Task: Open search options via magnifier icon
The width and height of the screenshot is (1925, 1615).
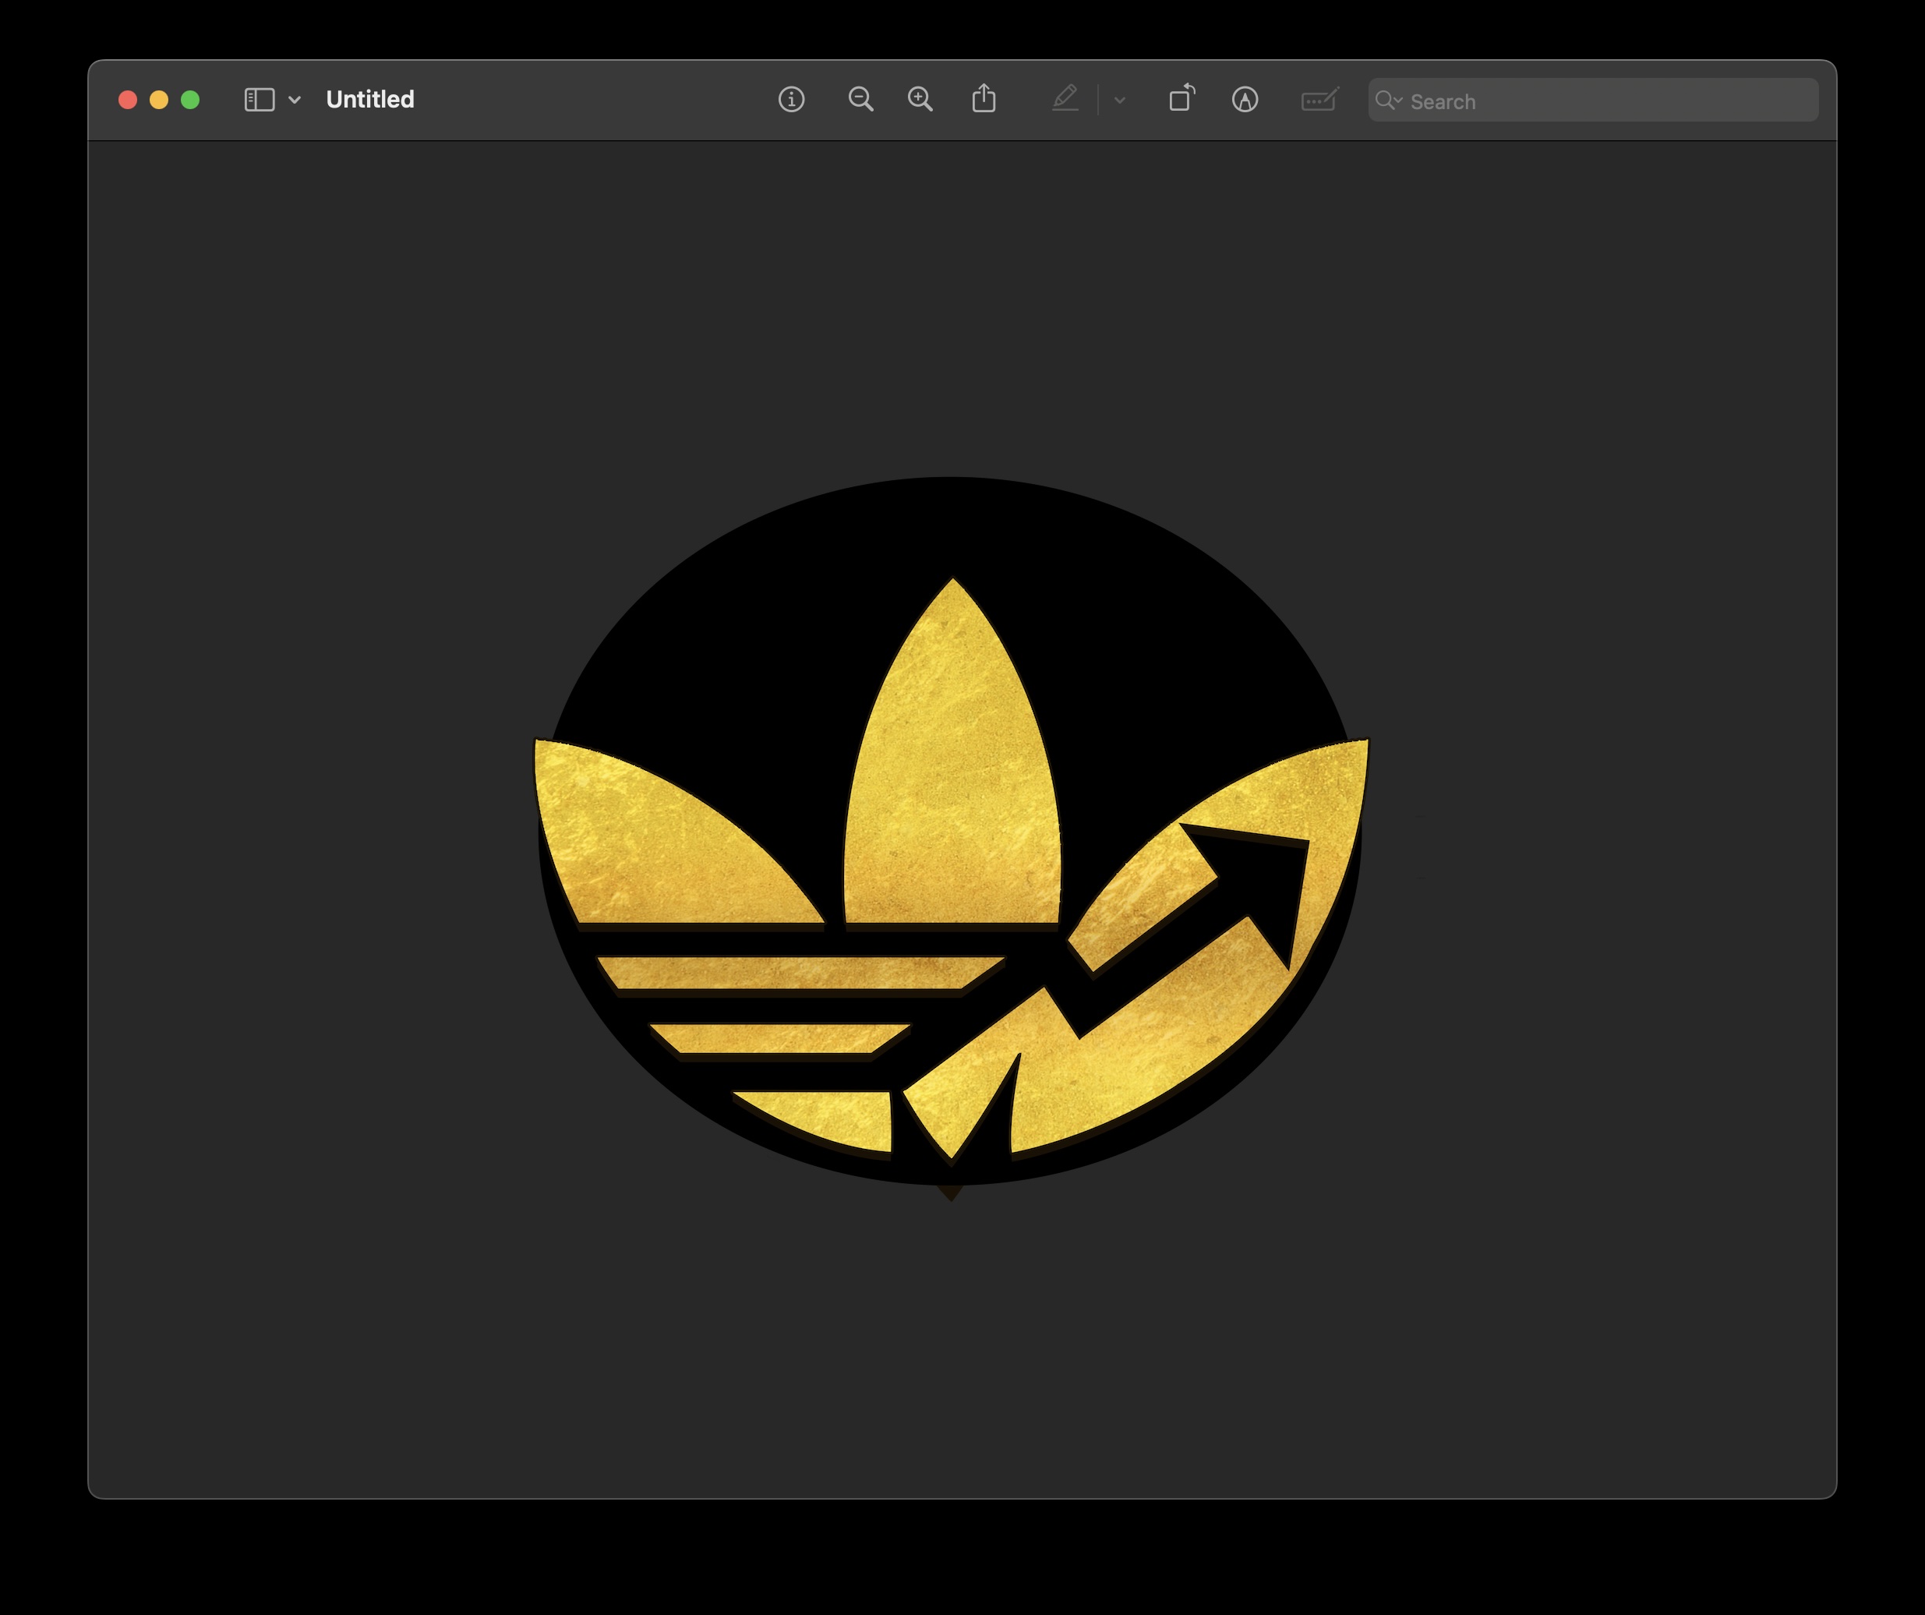Action: (x=1389, y=100)
